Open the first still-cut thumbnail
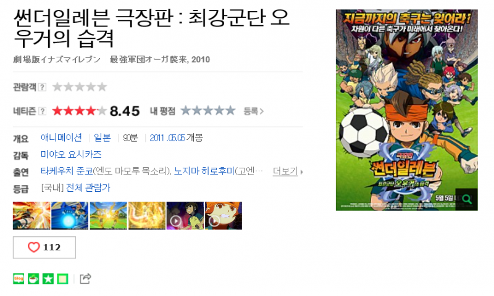This screenshot has width=494, height=296. pos(31,216)
